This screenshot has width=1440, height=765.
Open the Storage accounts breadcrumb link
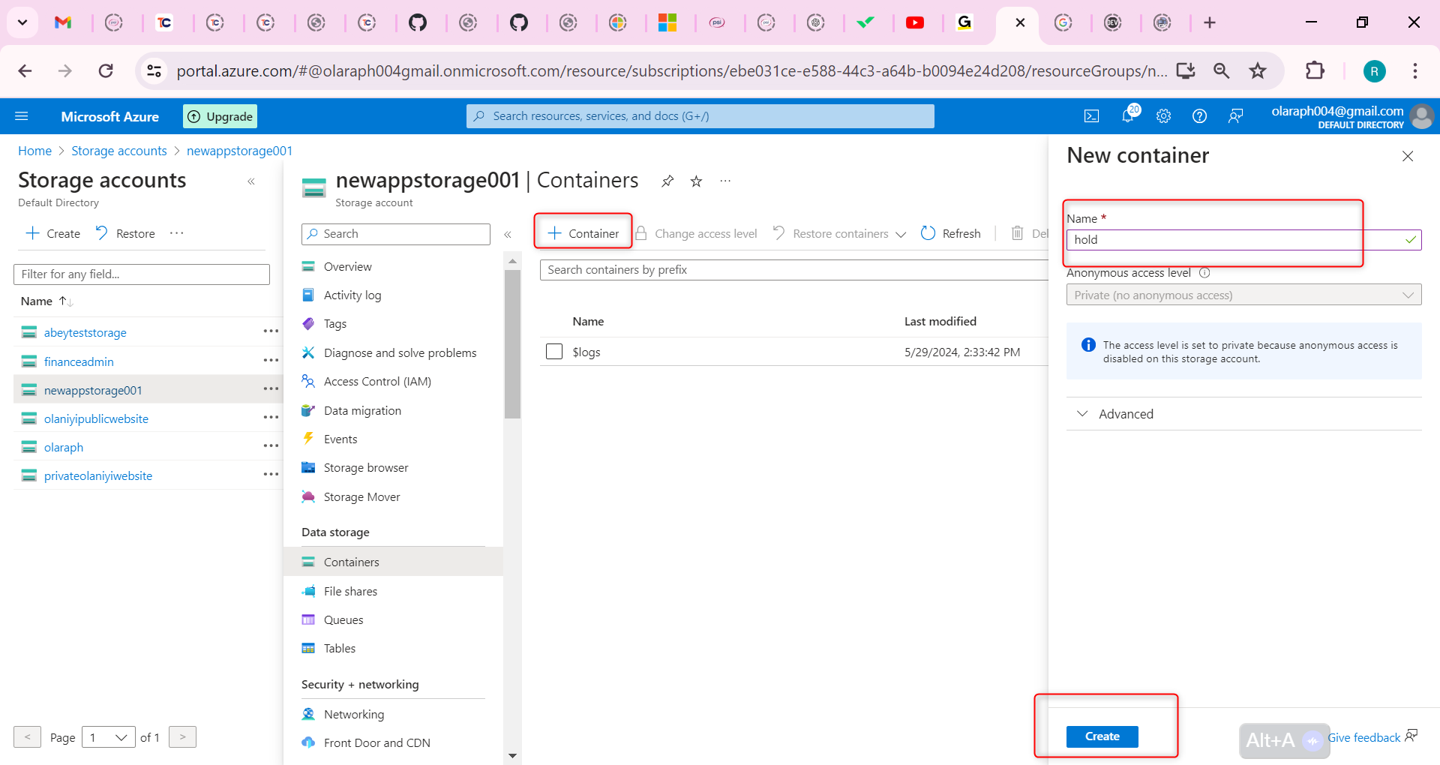[118, 150]
